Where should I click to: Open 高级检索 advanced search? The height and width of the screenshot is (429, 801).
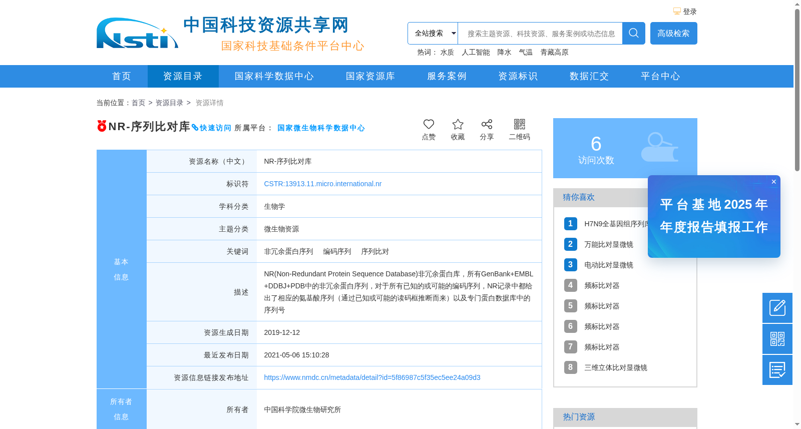[673, 33]
